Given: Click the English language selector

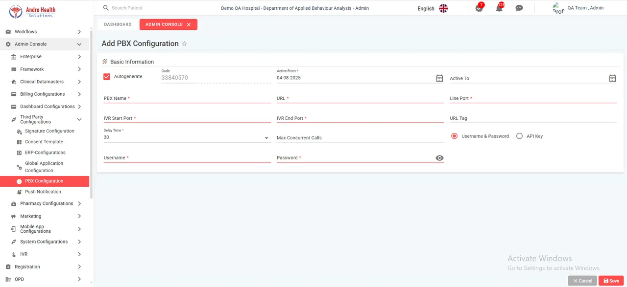Looking at the screenshot, I should 426,8.
